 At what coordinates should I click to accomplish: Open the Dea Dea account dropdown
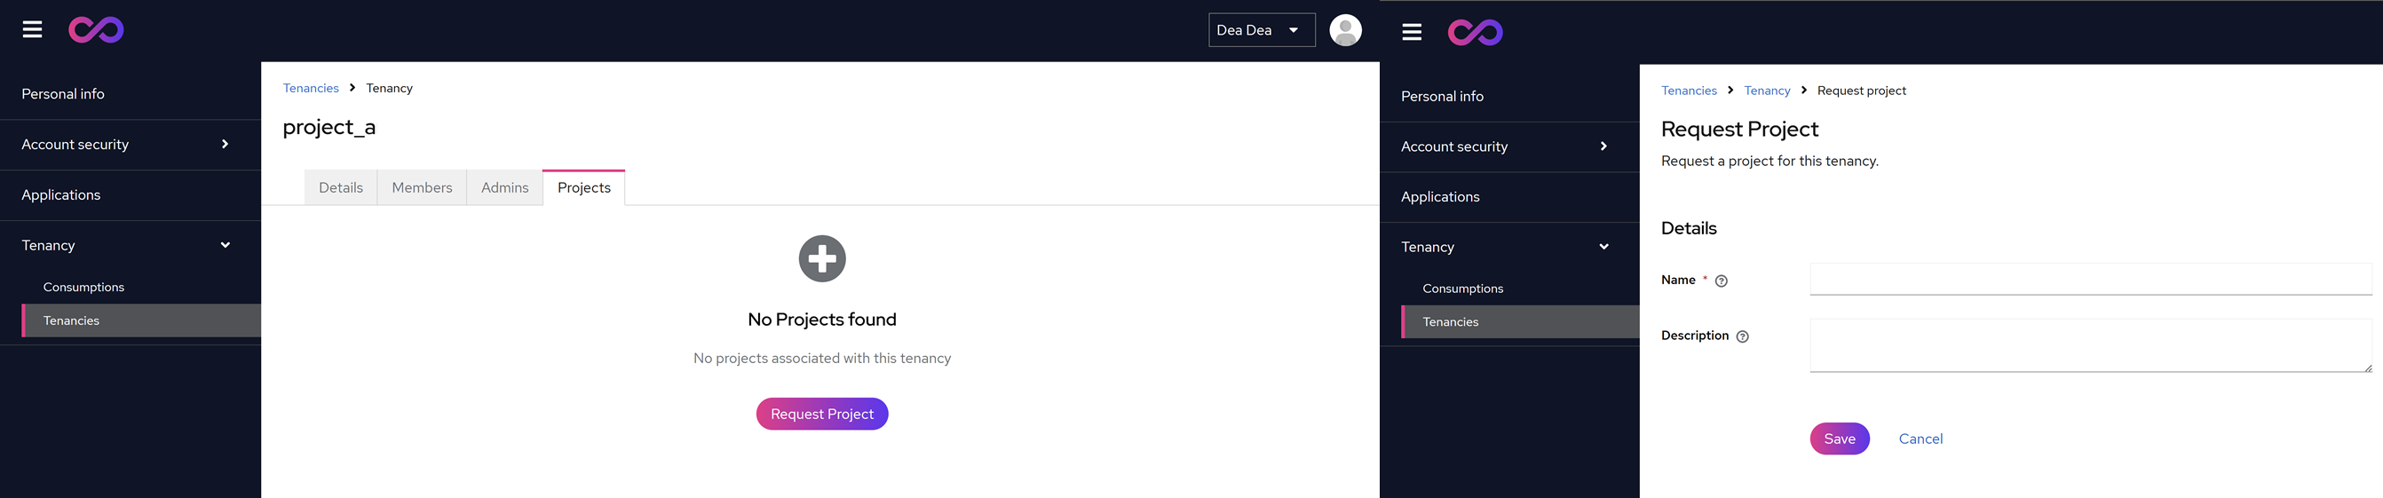(1260, 30)
